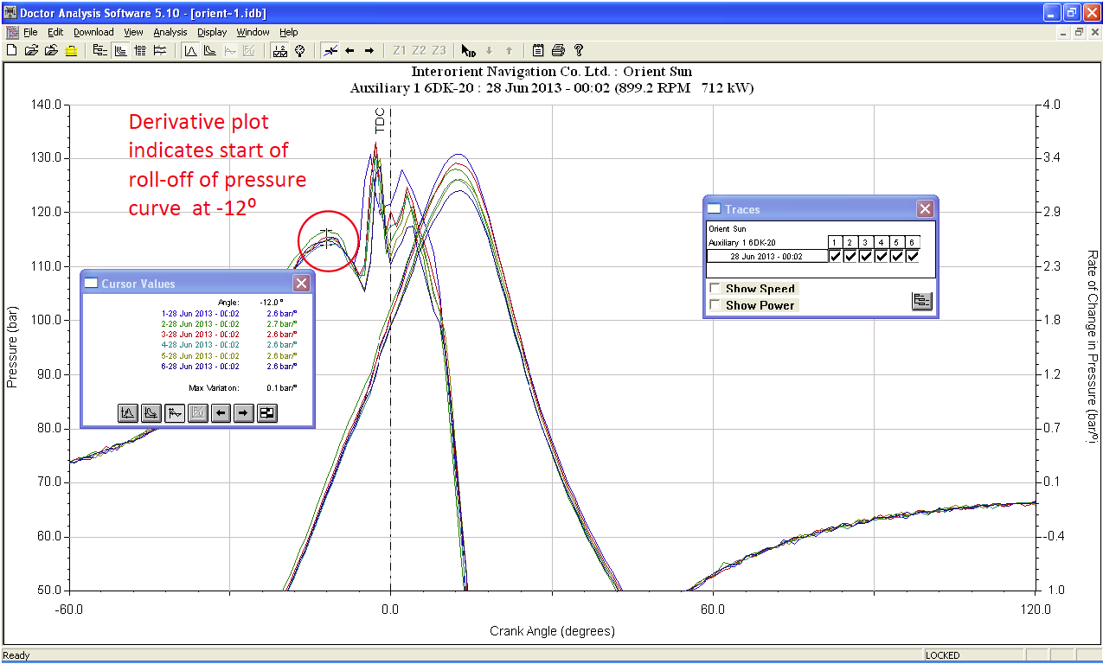1103x664 pixels.
Task: Click the tree list button in Traces panel
Action: tap(921, 301)
